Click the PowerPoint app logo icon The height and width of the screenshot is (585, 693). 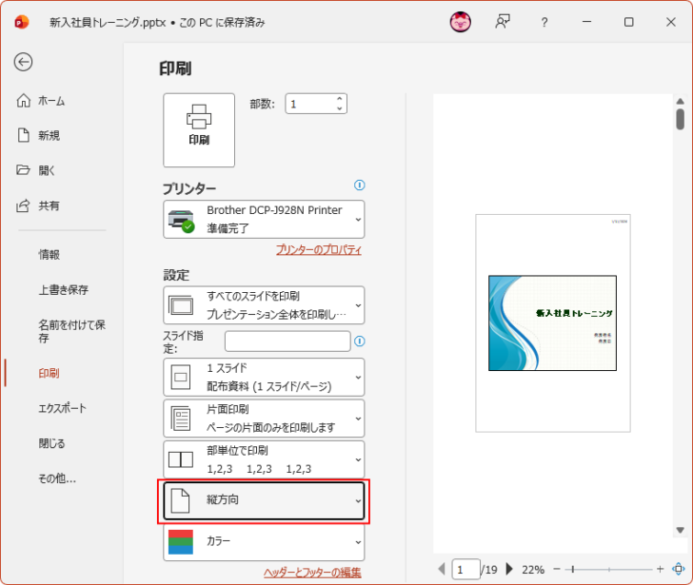tap(21, 22)
